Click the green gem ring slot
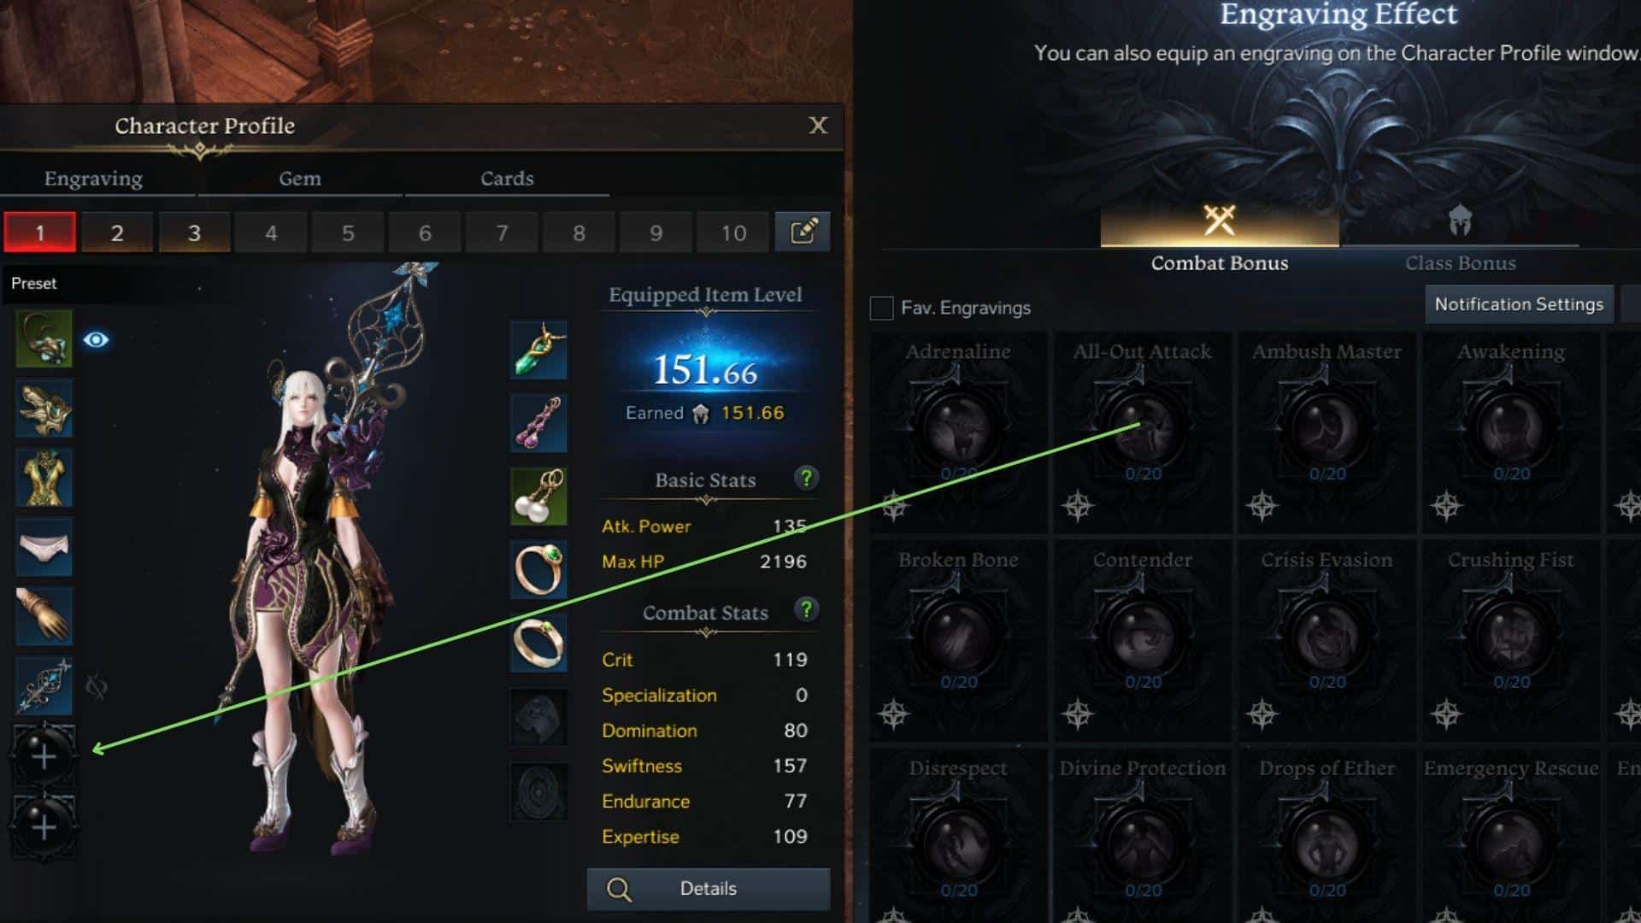Image resolution: width=1641 pixels, height=923 pixels. point(538,569)
